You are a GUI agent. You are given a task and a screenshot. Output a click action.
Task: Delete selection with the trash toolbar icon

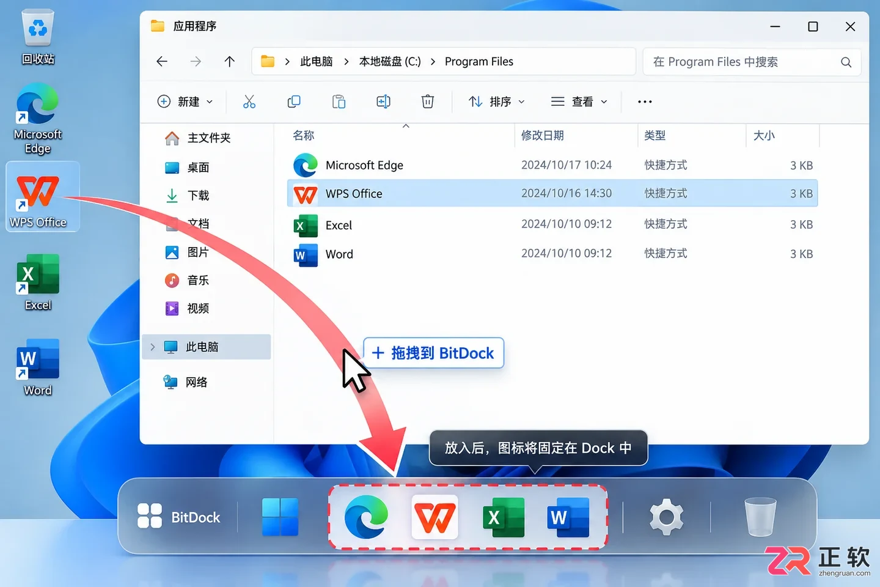(x=428, y=102)
